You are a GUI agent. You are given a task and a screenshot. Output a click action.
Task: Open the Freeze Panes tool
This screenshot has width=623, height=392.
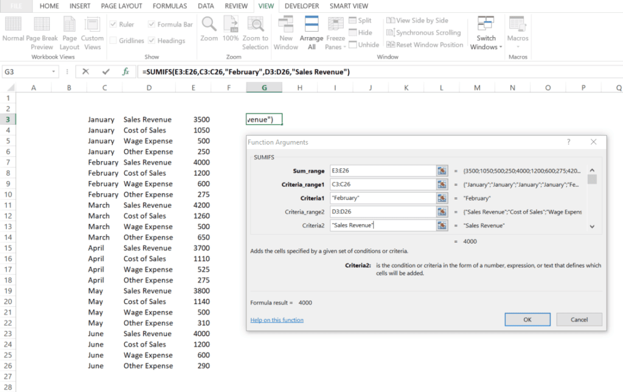336,32
